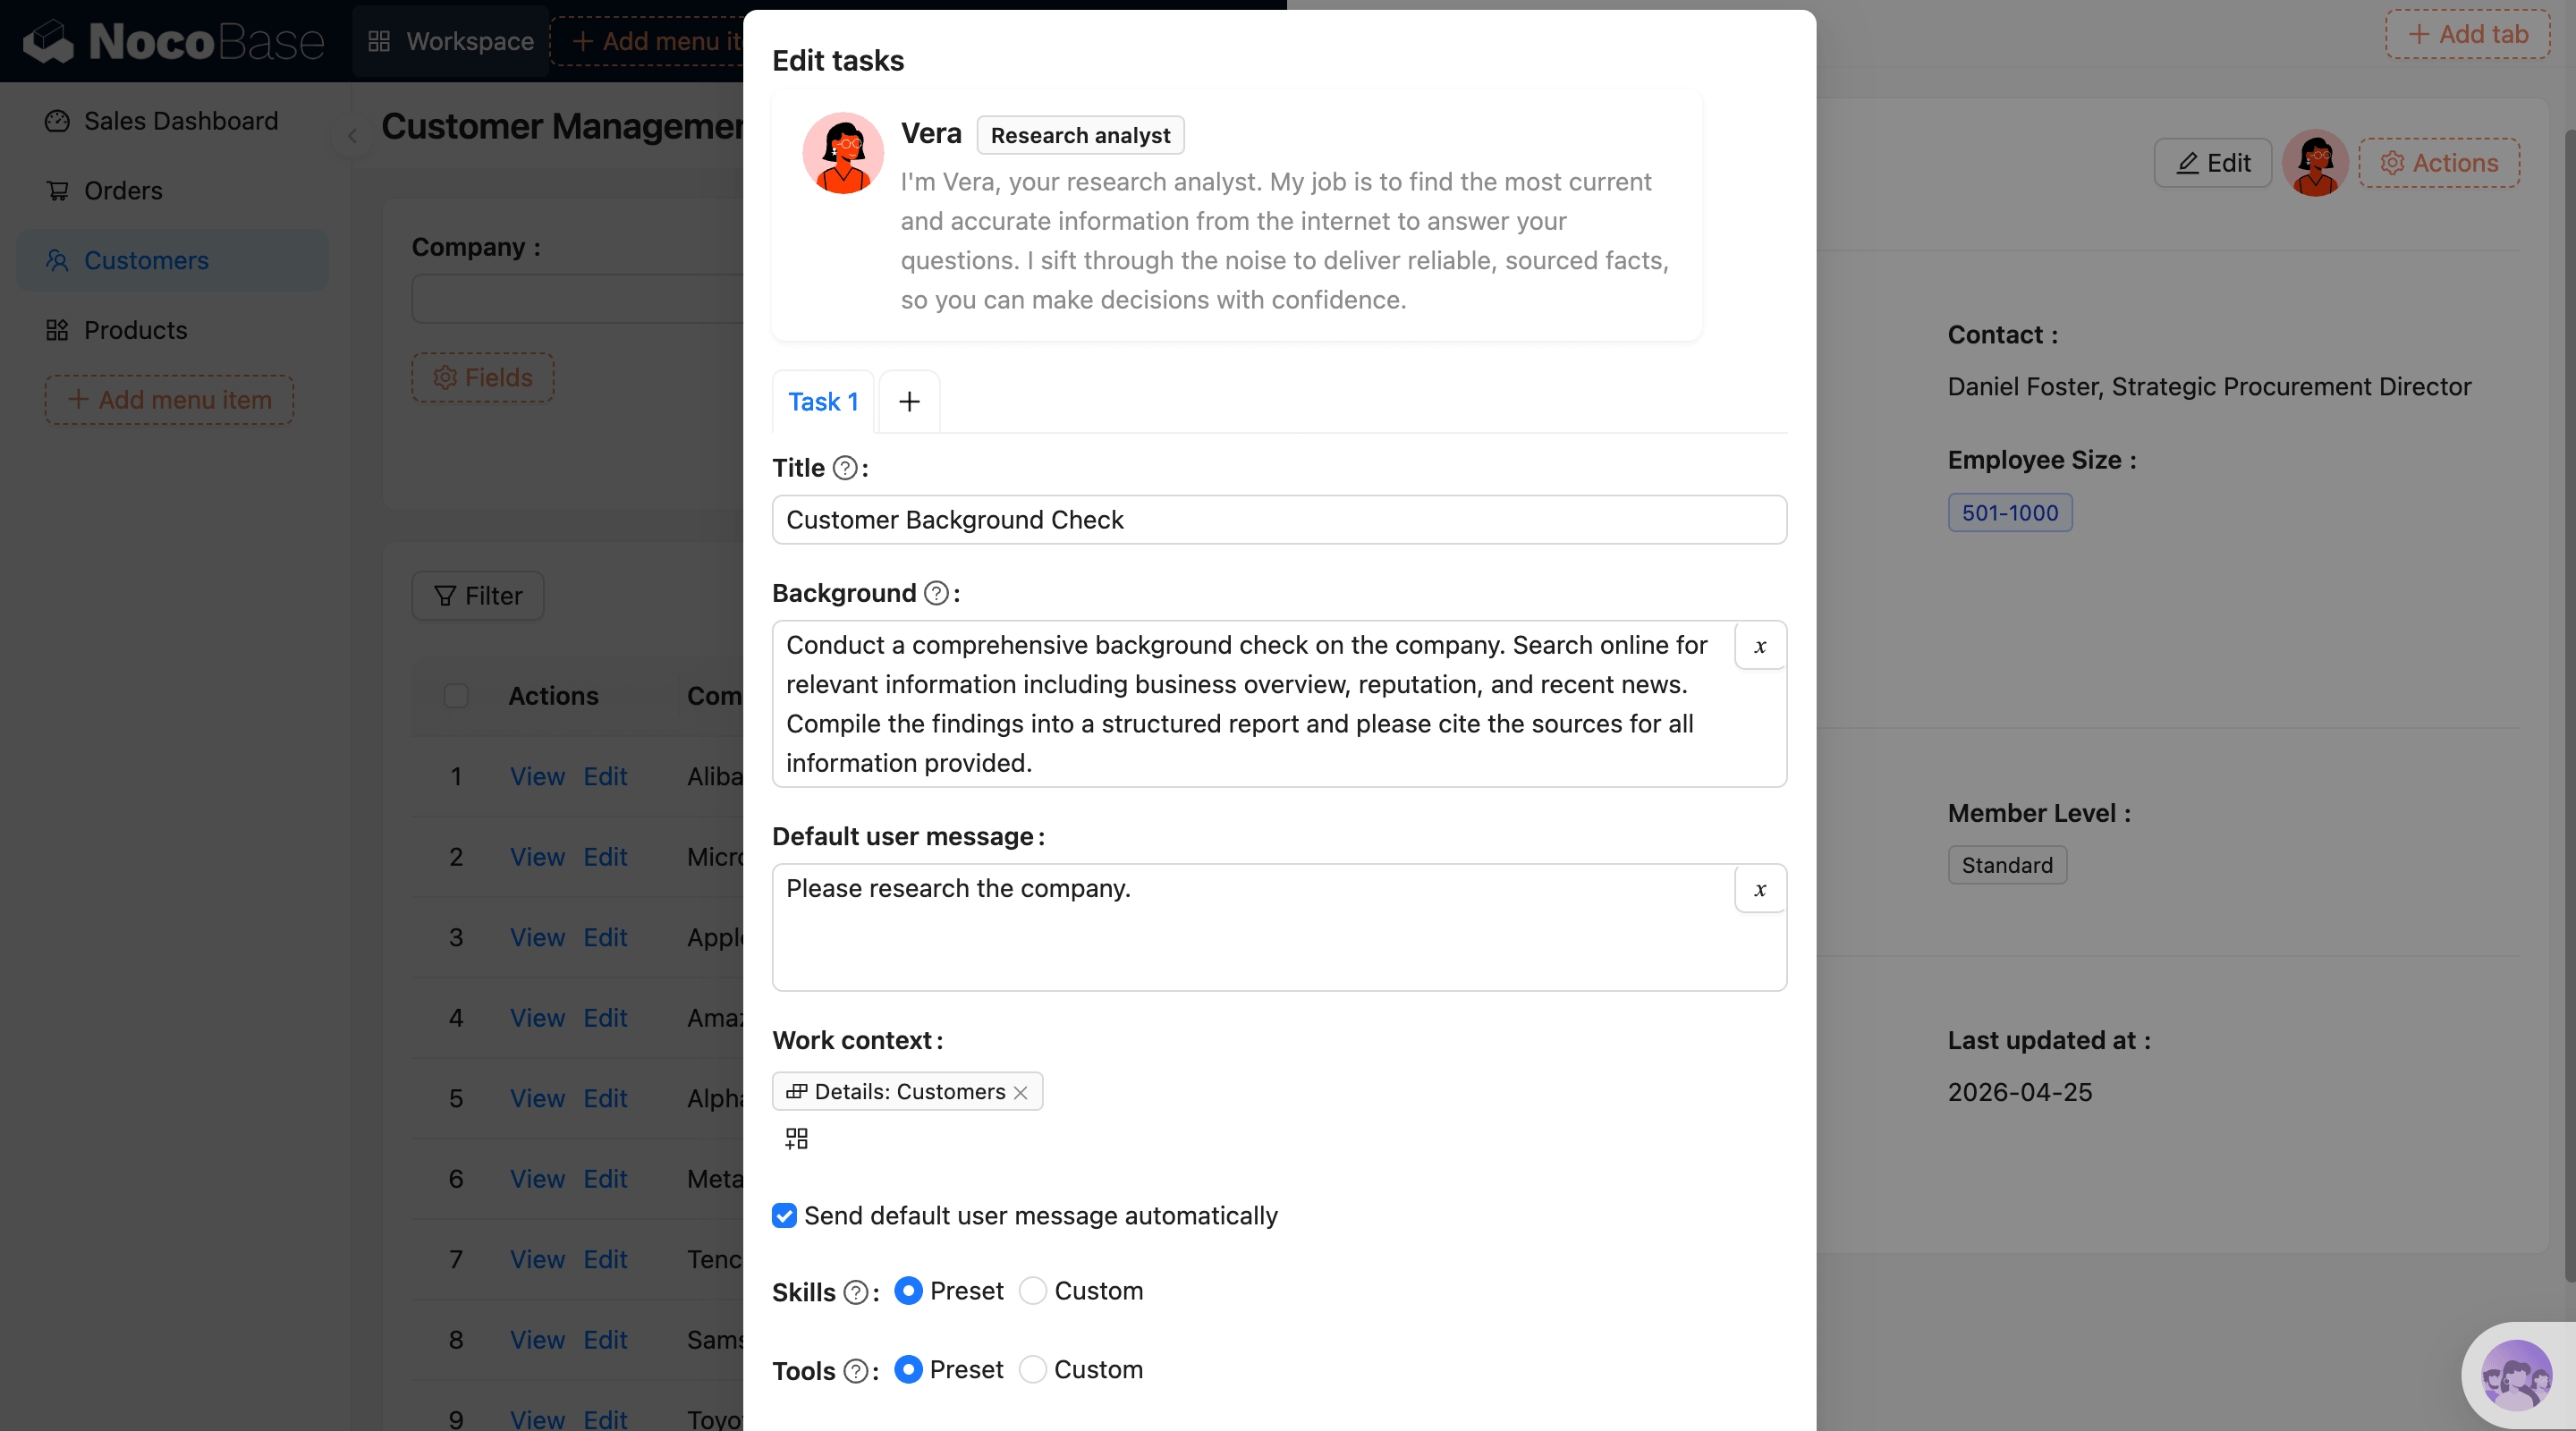Uncheck Send default user message automatically
The image size is (2576, 1431).
pos(785,1215)
